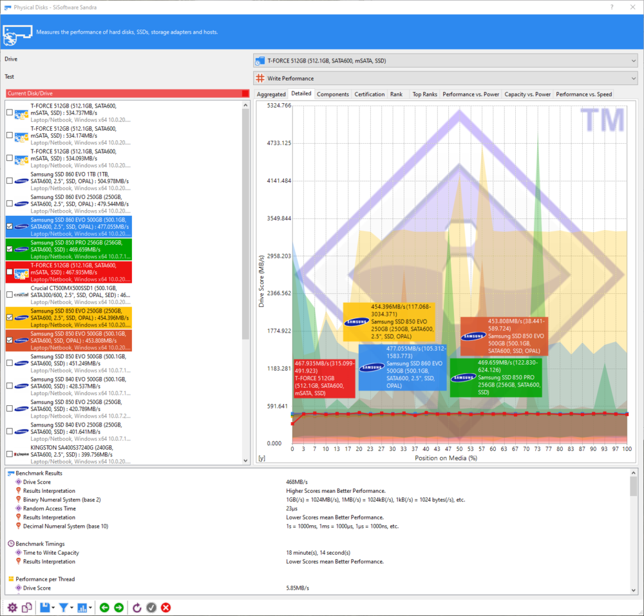The width and height of the screenshot is (644, 616).
Task: Switch to the Aggregated tab
Action: tap(271, 94)
